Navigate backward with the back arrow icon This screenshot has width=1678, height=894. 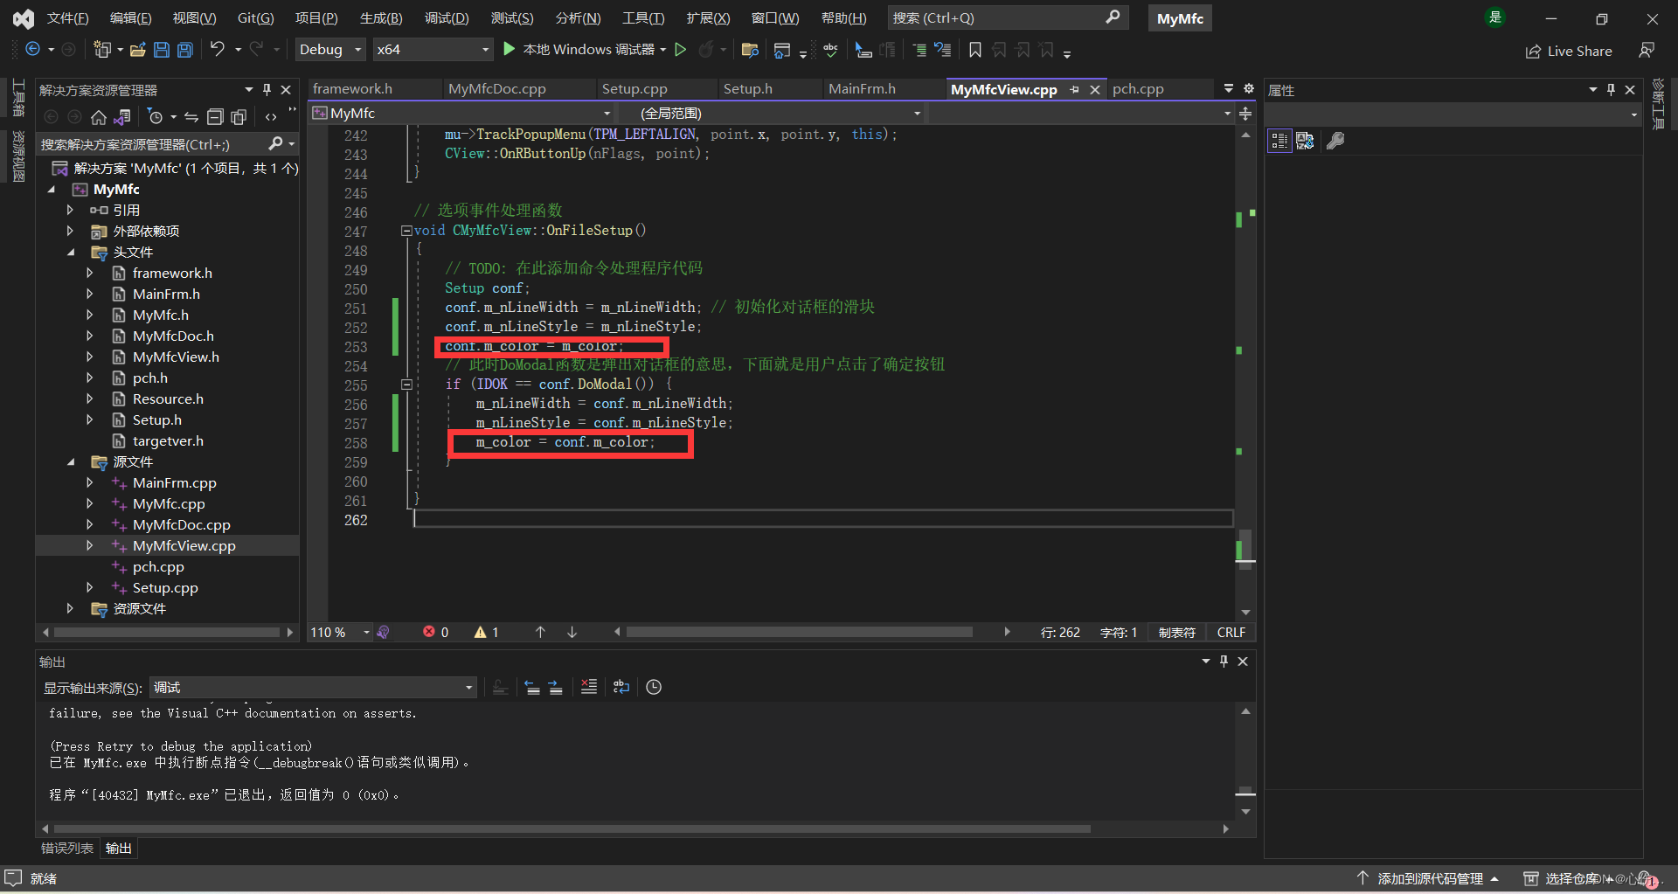point(32,50)
